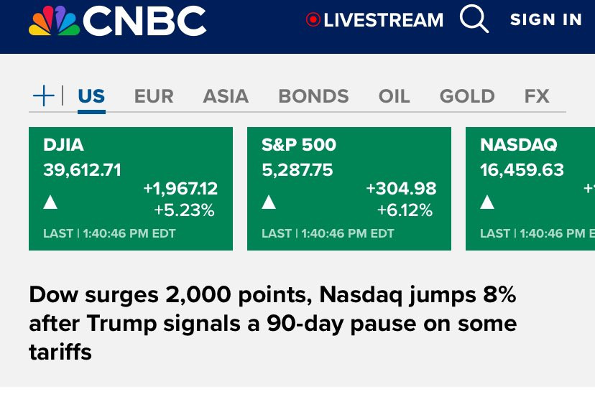Click the SIGN IN button

[545, 19]
